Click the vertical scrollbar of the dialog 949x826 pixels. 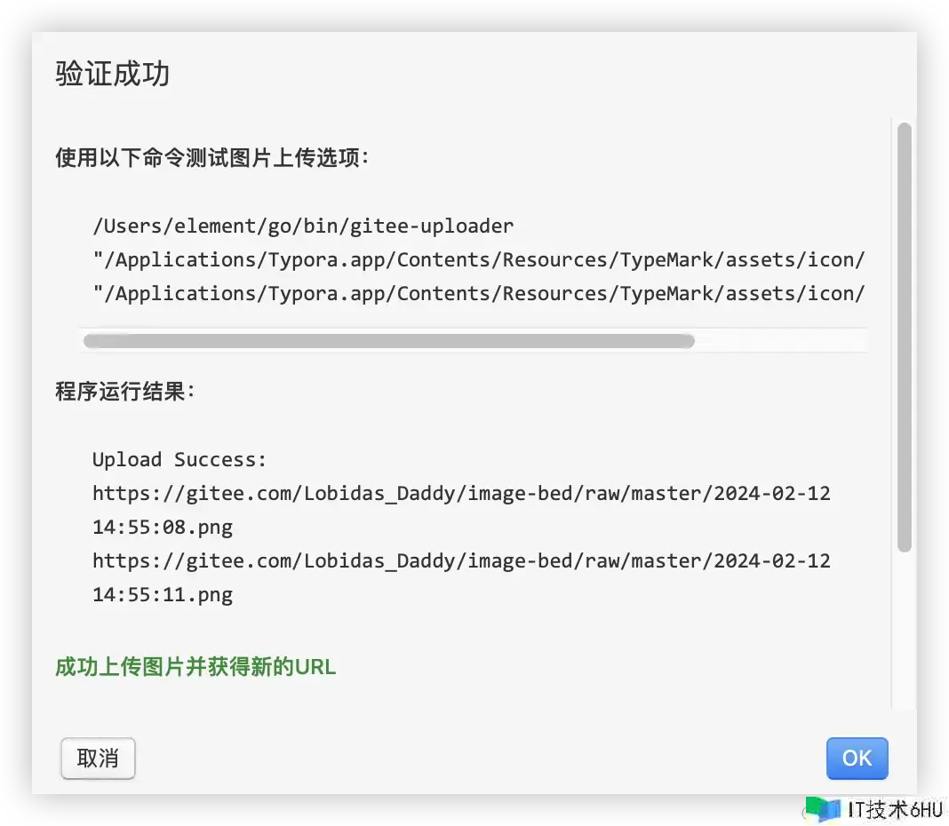click(x=905, y=337)
